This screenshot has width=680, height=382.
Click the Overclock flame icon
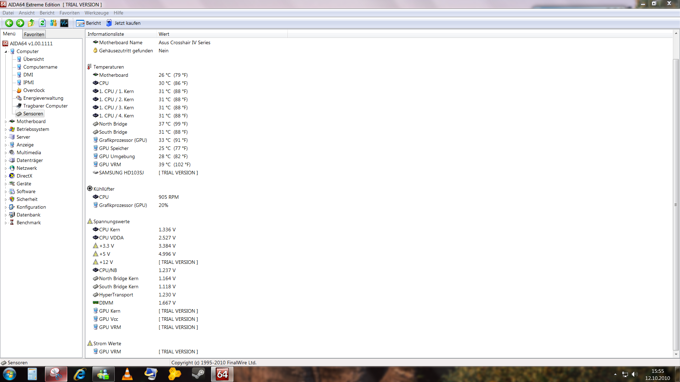(x=19, y=90)
